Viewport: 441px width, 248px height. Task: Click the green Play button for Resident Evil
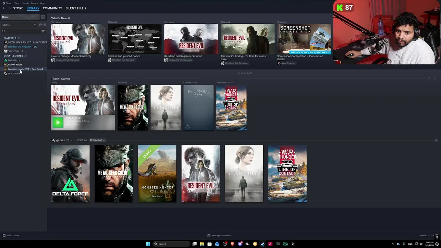tap(58, 122)
